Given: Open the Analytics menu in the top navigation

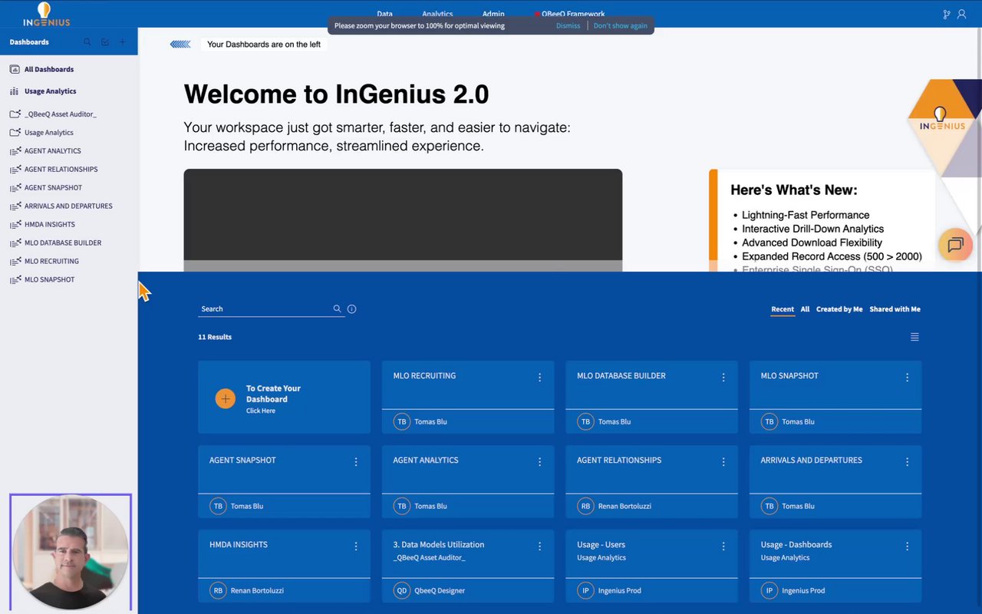Looking at the screenshot, I should [437, 14].
